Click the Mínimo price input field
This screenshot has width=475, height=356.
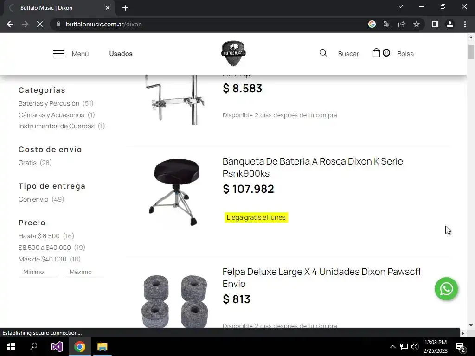click(x=38, y=272)
